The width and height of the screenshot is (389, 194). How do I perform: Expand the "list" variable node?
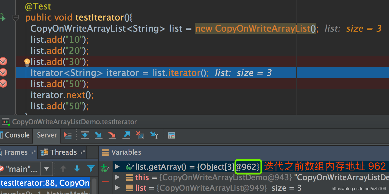coord(117,188)
